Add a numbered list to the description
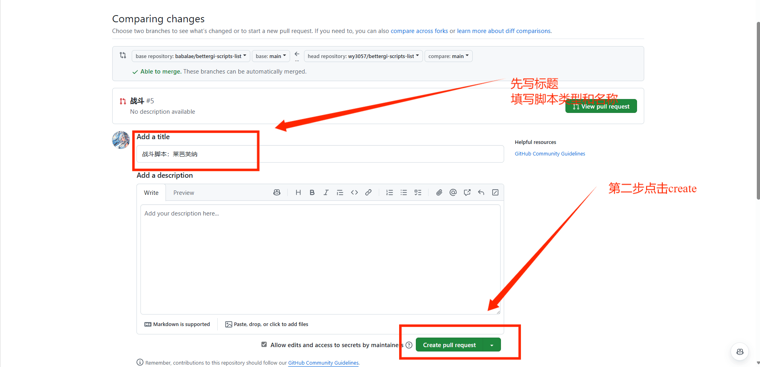 [x=389, y=192]
